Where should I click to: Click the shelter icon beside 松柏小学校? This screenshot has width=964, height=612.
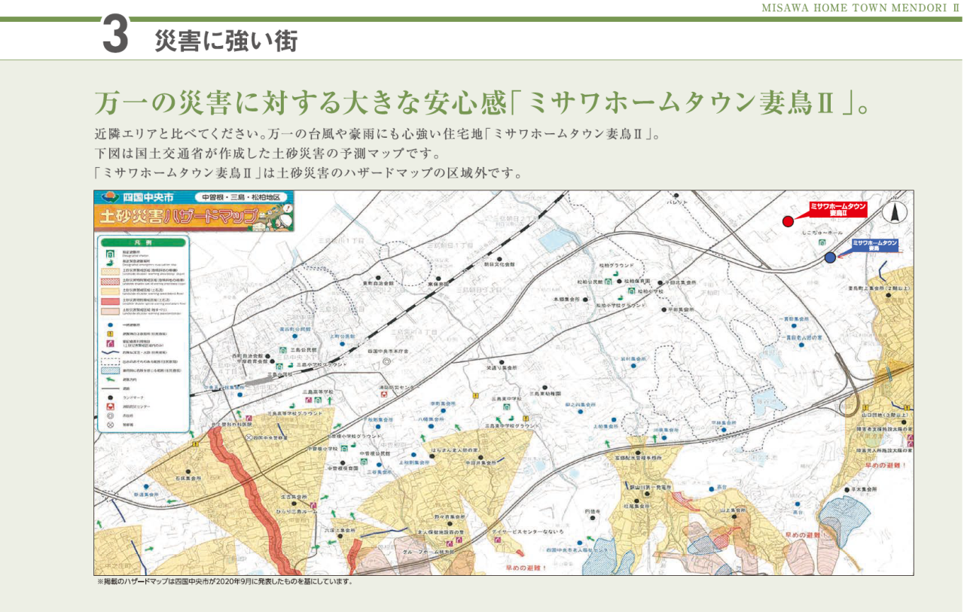tap(631, 291)
